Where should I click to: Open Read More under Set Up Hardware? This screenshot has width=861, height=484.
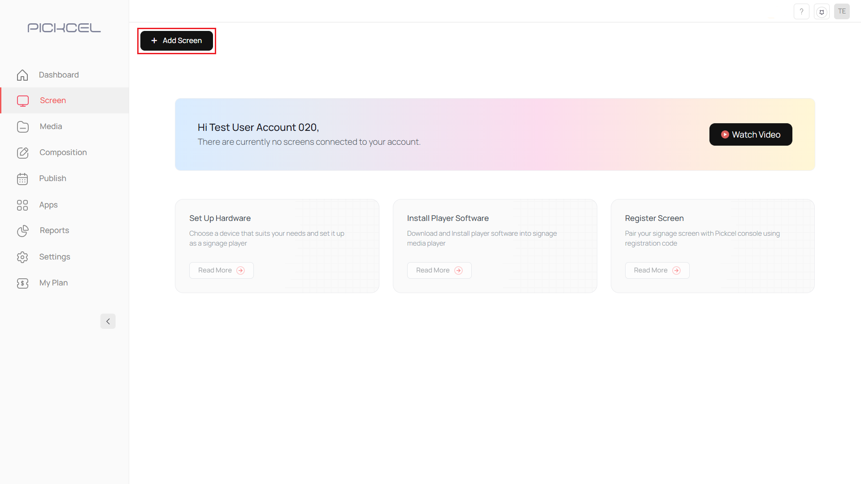point(241,270)
